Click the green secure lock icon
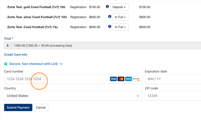Screen dimensions: 201x120 (6, 64)
